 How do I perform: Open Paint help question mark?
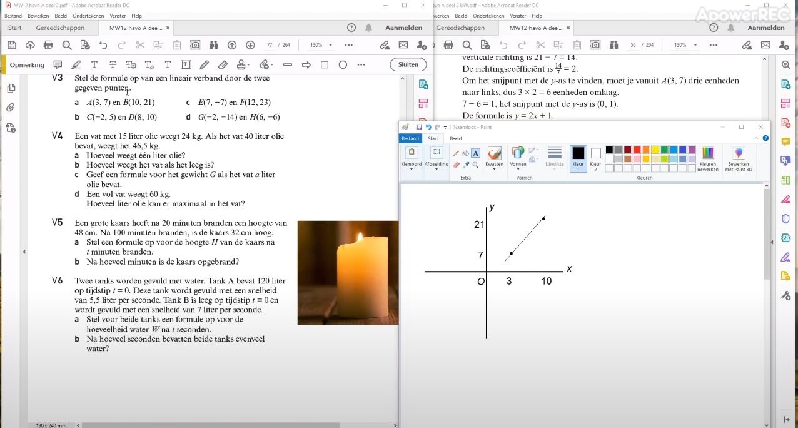pos(766,138)
